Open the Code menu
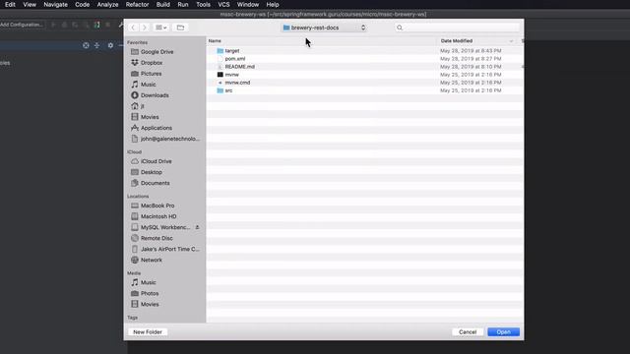The image size is (630, 354). pos(82,4)
